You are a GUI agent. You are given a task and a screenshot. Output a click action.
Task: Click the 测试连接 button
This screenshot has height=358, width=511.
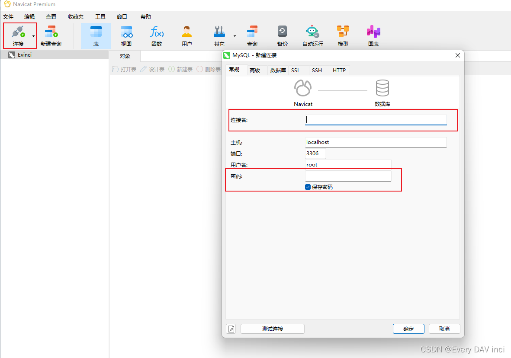(273, 329)
